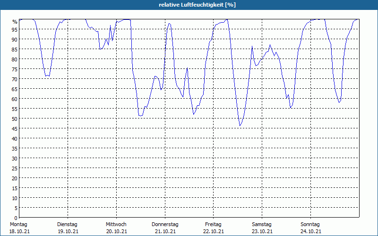Click the date '22.10.21'
This screenshot has height=236, width=378.
214,232
